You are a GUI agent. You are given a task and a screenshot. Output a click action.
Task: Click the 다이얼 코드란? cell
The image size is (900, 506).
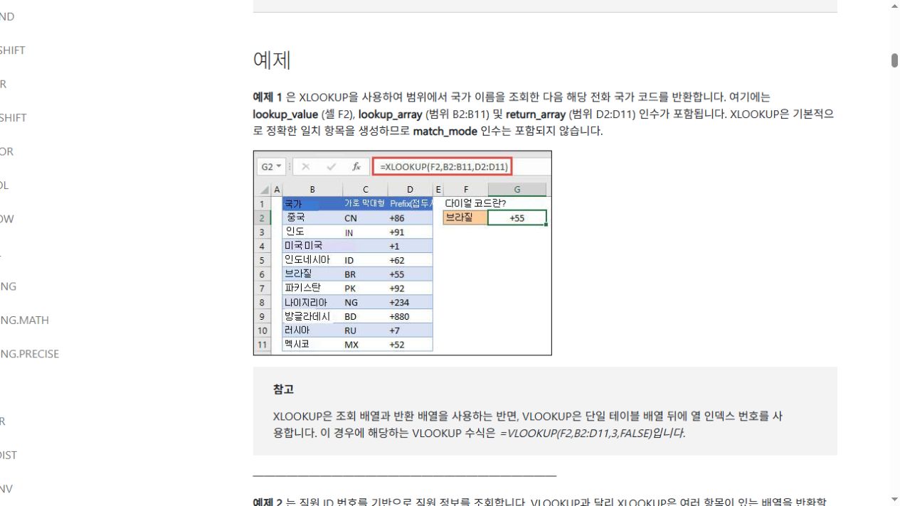click(475, 203)
